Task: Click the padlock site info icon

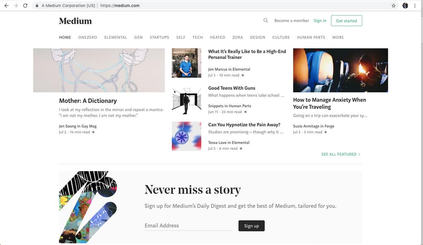Action: [37, 5]
